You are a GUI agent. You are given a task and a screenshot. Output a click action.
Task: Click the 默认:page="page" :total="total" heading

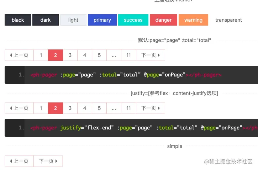tap(175, 40)
